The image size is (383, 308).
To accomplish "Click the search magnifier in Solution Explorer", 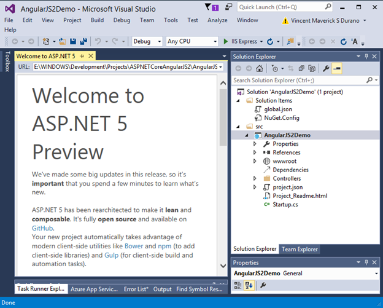I will 369,80.
